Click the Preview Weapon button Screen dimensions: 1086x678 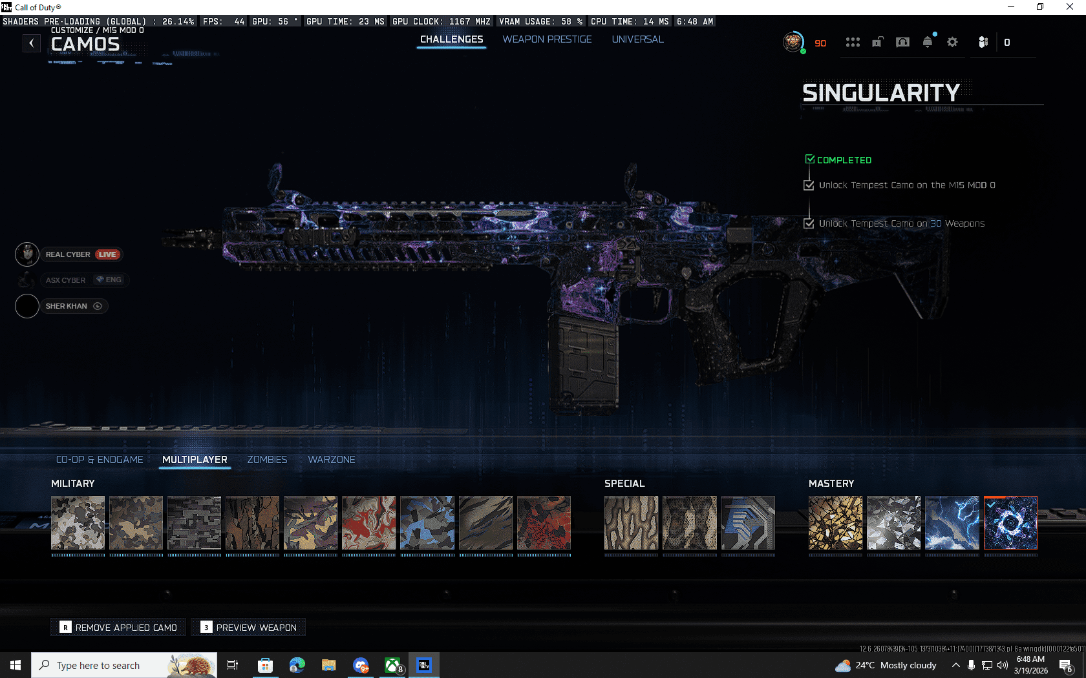[249, 627]
